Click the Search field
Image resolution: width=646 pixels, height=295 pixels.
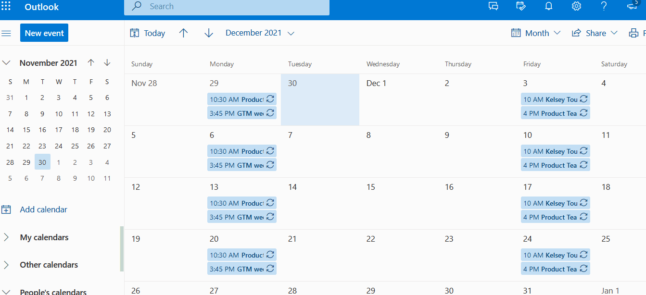pyautogui.click(x=226, y=6)
